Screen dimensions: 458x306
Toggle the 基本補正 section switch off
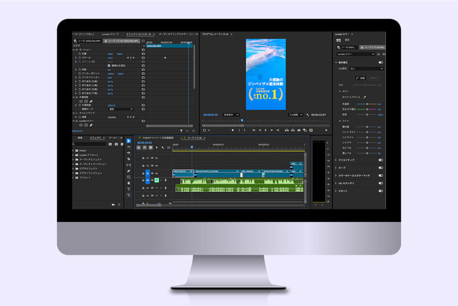click(x=381, y=62)
